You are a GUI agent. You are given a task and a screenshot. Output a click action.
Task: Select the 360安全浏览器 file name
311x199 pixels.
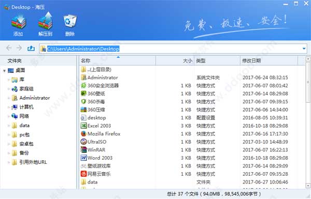103,85
